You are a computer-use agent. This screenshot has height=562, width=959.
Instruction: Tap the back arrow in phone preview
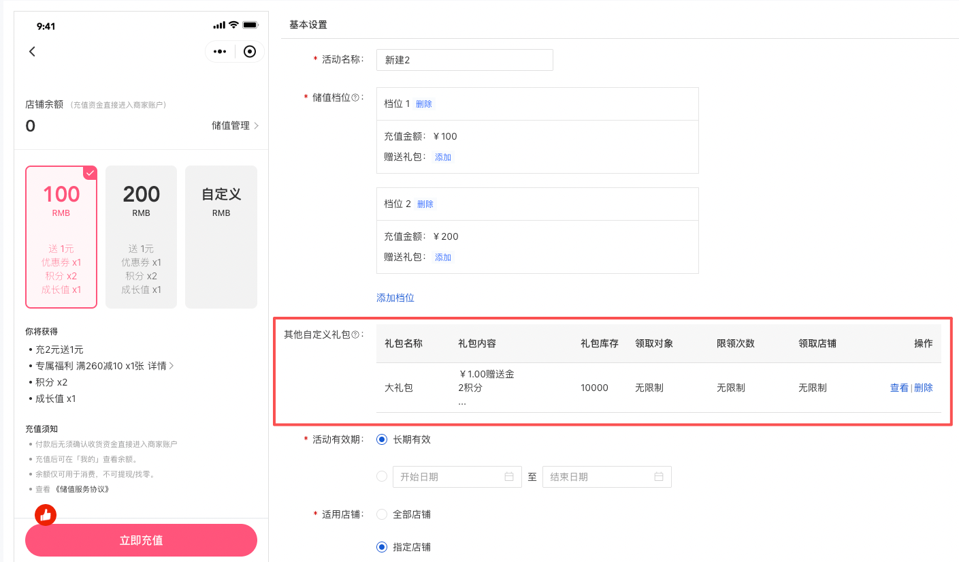[x=32, y=52]
